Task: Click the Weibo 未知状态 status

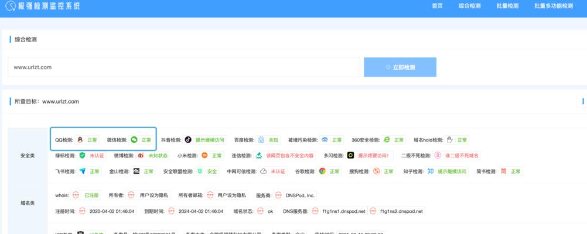Action: [158, 156]
